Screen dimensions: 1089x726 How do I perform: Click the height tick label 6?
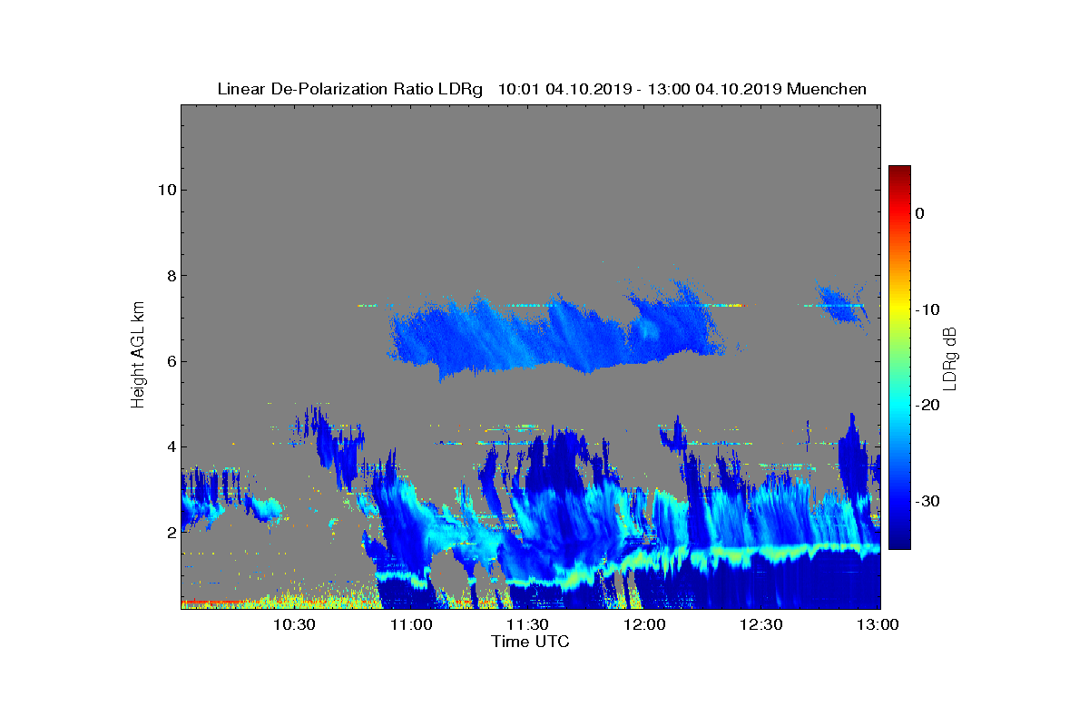click(171, 361)
